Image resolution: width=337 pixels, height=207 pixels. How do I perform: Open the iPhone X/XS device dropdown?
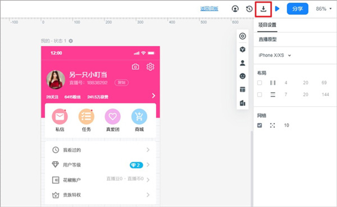click(275, 55)
